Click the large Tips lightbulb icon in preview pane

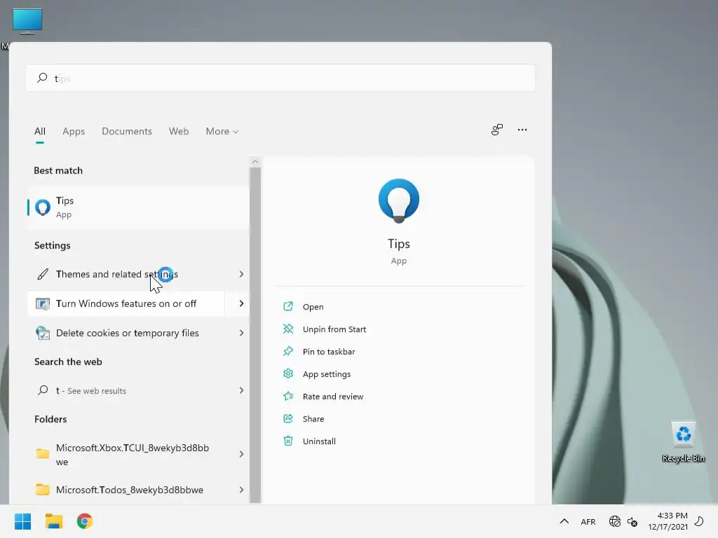(399, 201)
